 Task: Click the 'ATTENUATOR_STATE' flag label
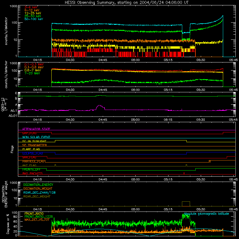[36, 129]
